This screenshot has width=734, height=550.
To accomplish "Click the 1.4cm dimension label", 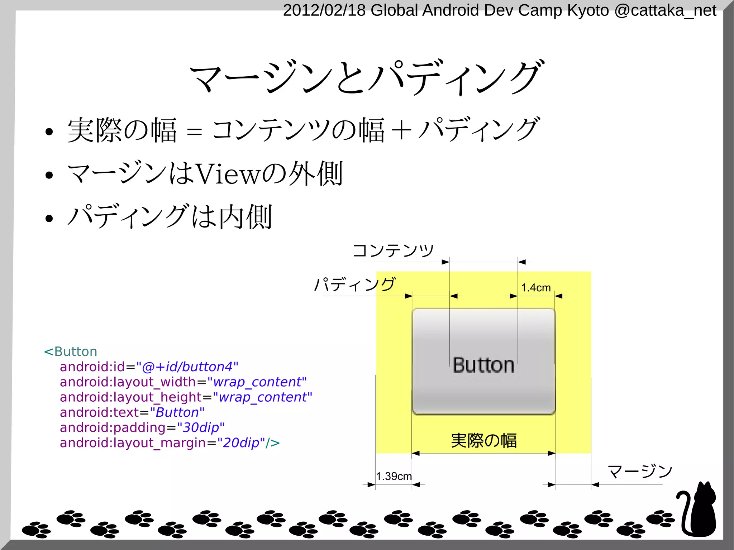I will click(x=535, y=288).
